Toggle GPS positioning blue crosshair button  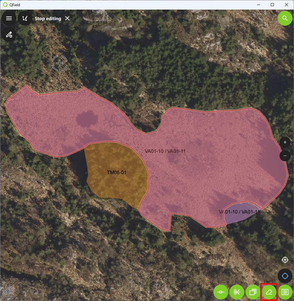point(285,276)
